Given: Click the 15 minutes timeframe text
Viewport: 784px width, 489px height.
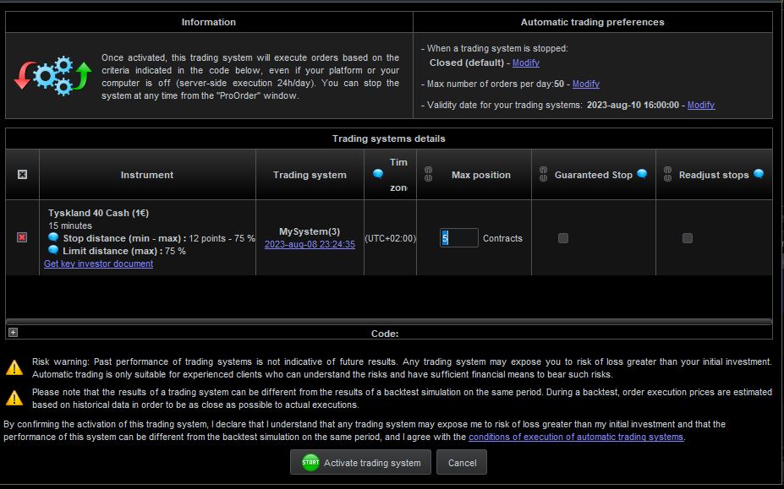Looking at the screenshot, I should click(x=70, y=225).
